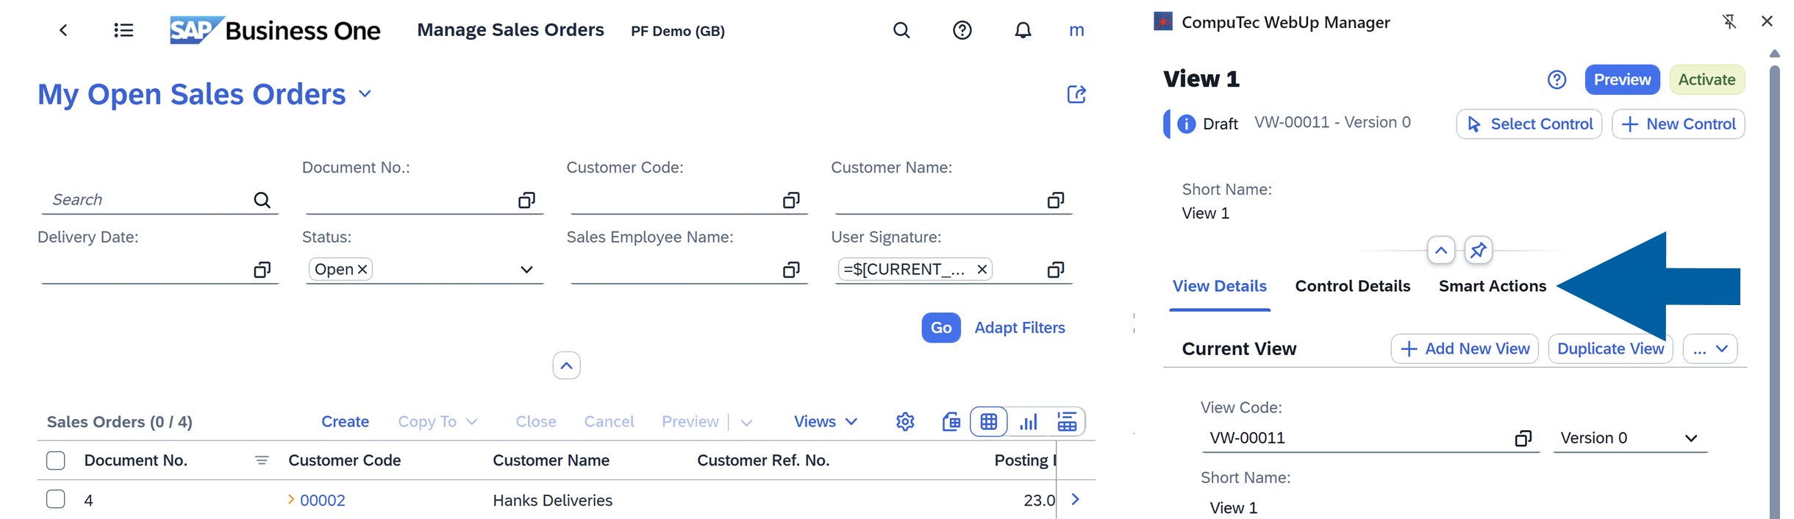The width and height of the screenshot is (1794, 519).
Task: Switch to grid table view
Action: coord(989,421)
